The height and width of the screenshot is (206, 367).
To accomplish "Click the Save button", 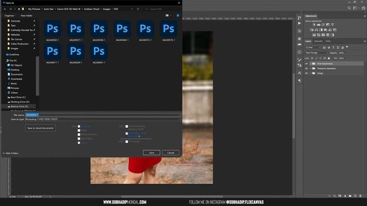I will [151, 153].
